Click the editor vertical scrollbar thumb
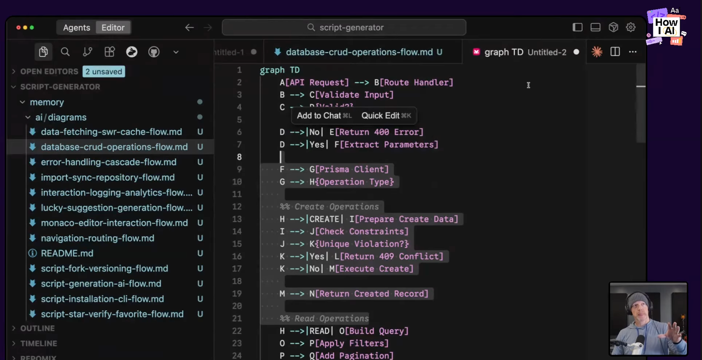 point(640,104)
